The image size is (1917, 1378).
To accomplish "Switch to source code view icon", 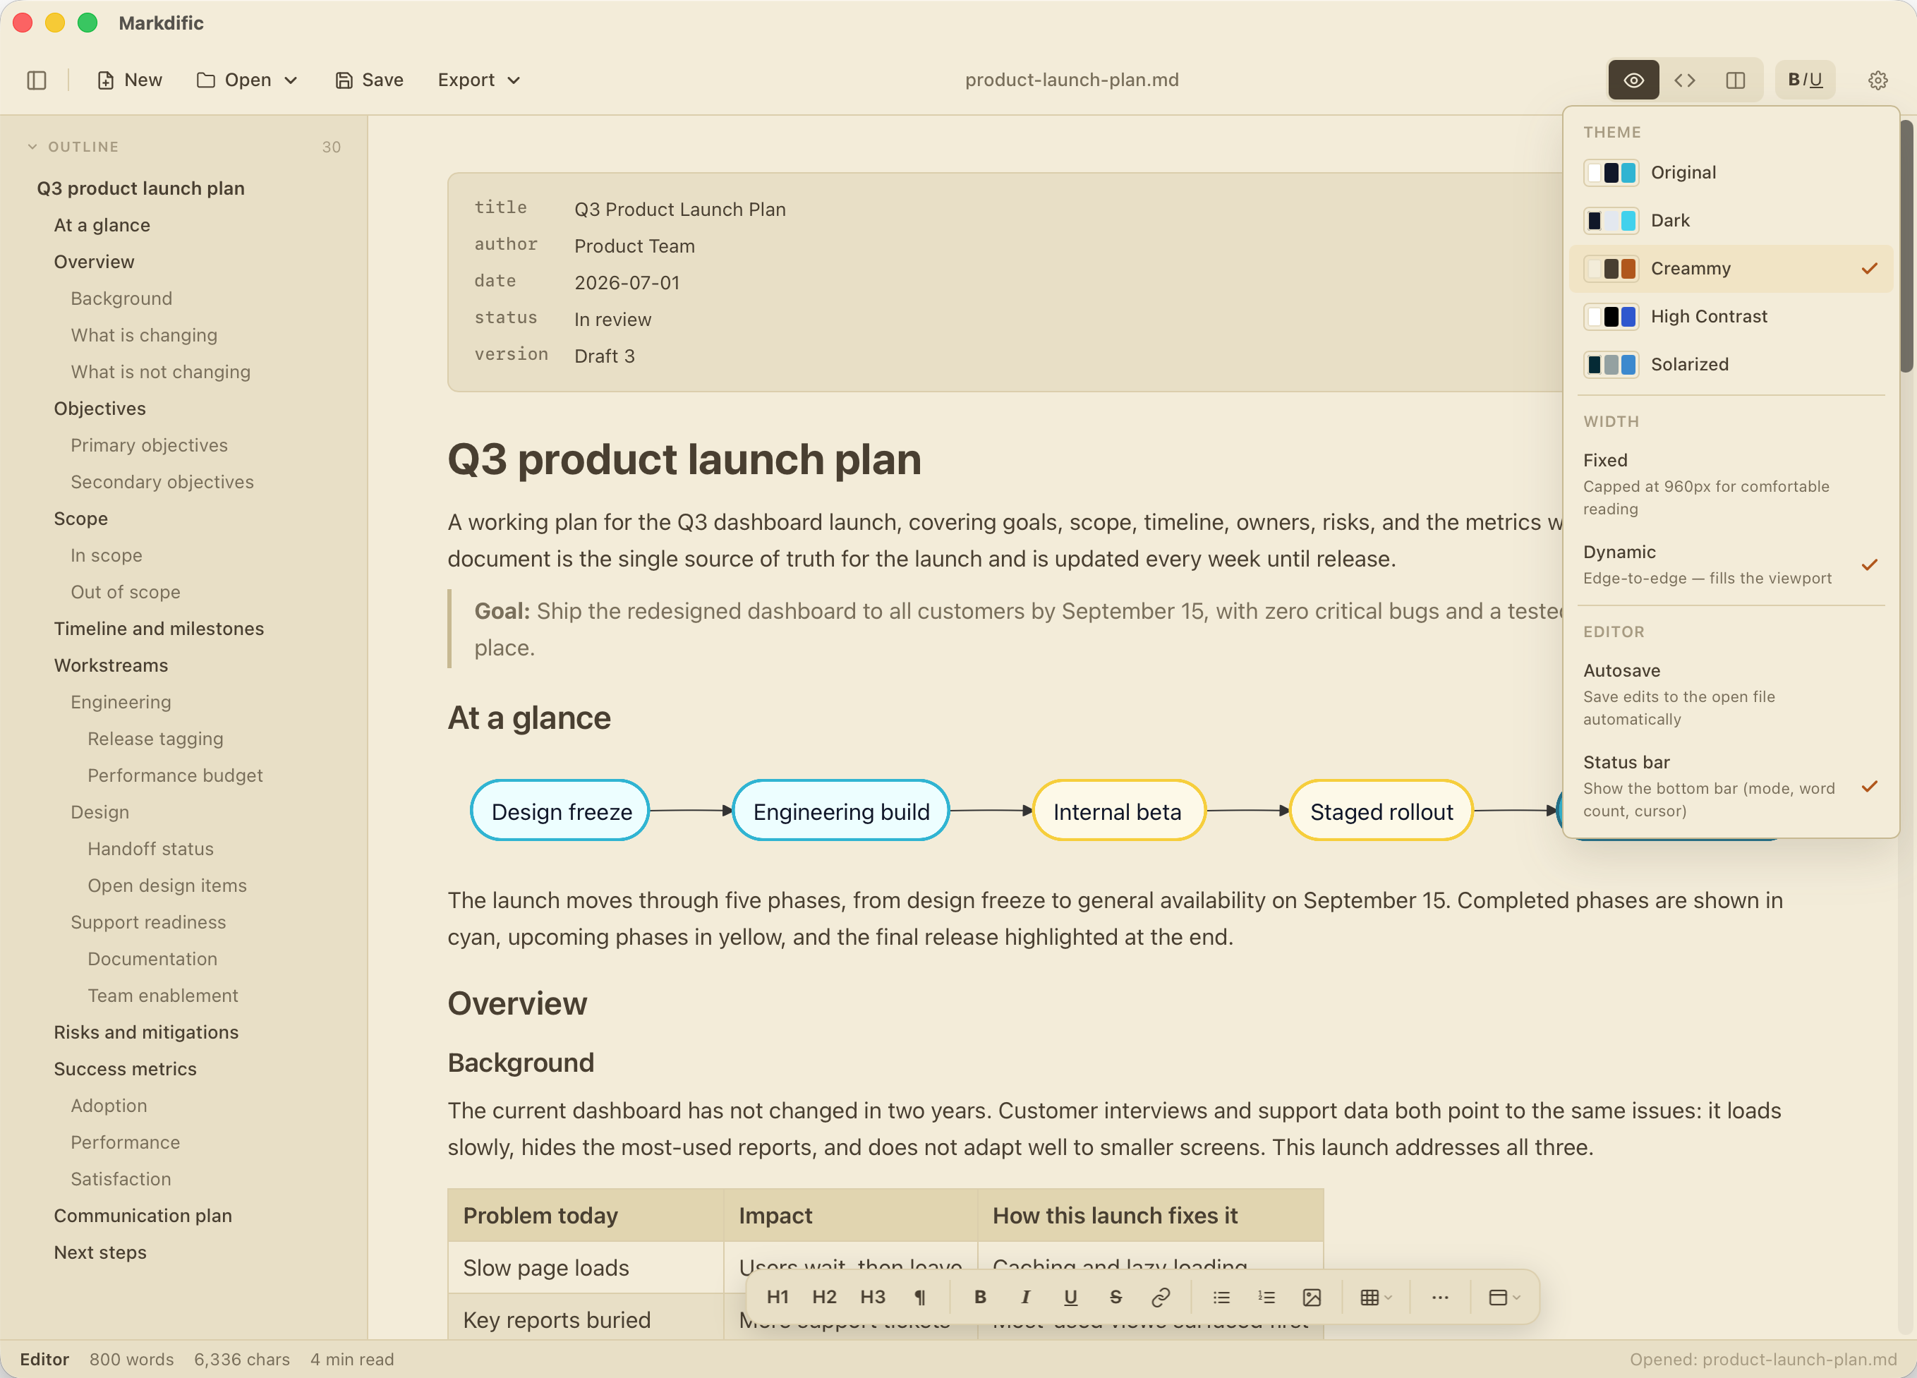I will tap(1685, 80).
